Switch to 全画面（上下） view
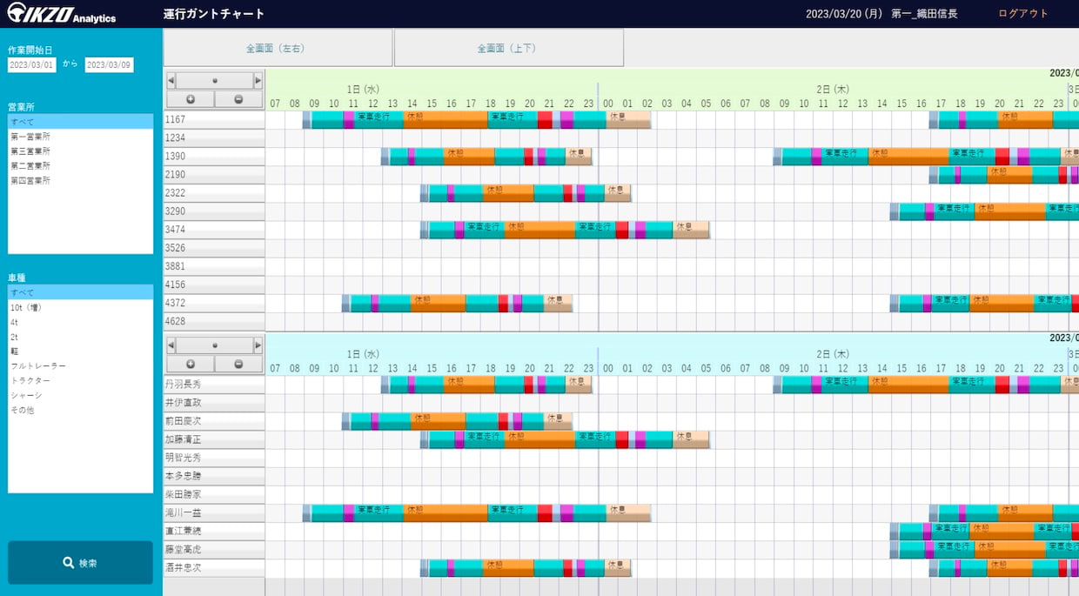 508,49
